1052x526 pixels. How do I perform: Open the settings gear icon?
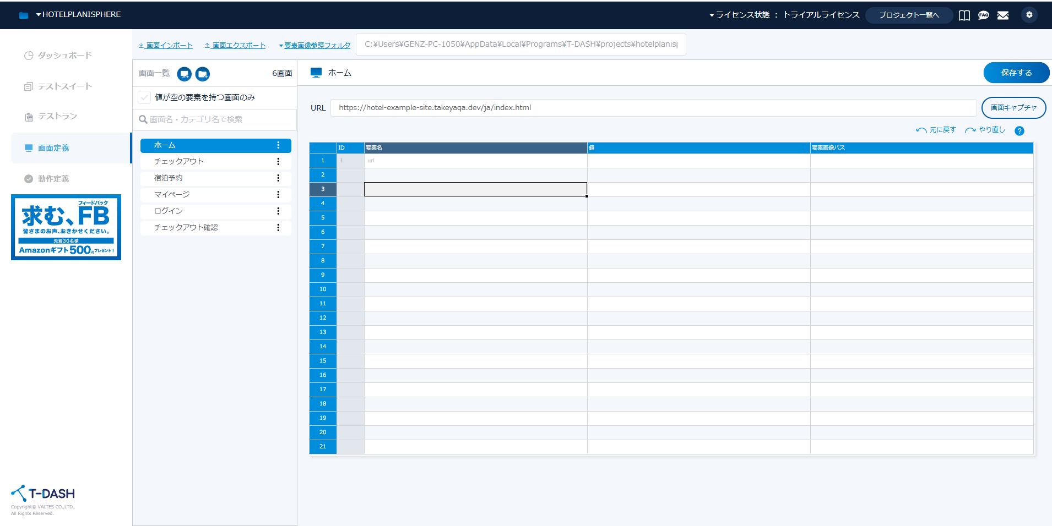coord(1029,15)
